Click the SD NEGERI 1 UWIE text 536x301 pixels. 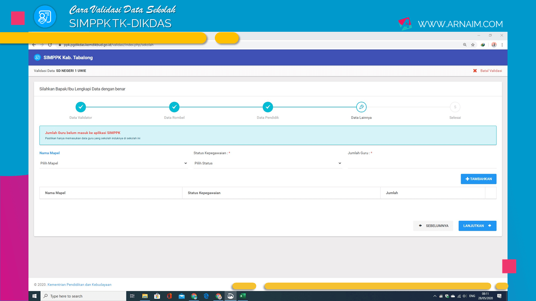coord(71,71)
